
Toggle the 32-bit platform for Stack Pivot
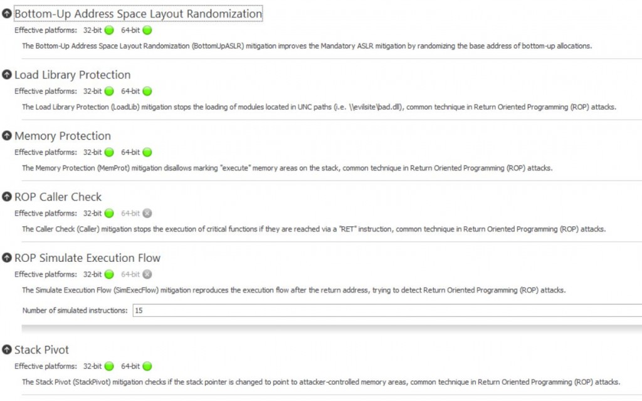(x=110, y=366)
